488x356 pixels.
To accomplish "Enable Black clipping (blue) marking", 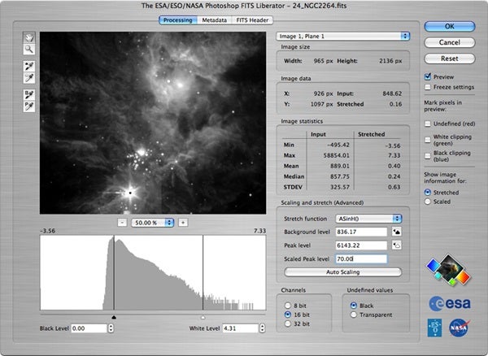I will [x=428, y=156].
